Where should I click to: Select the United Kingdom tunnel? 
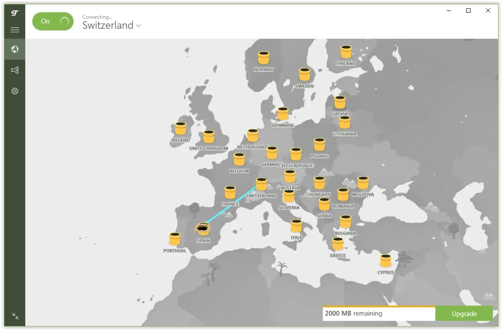[x=209, y=137]
